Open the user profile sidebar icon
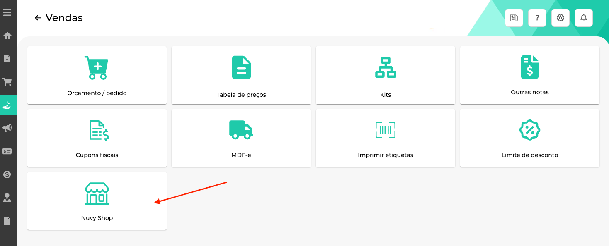The height and width of the screenshot is (246, 609). coord(7,198)
